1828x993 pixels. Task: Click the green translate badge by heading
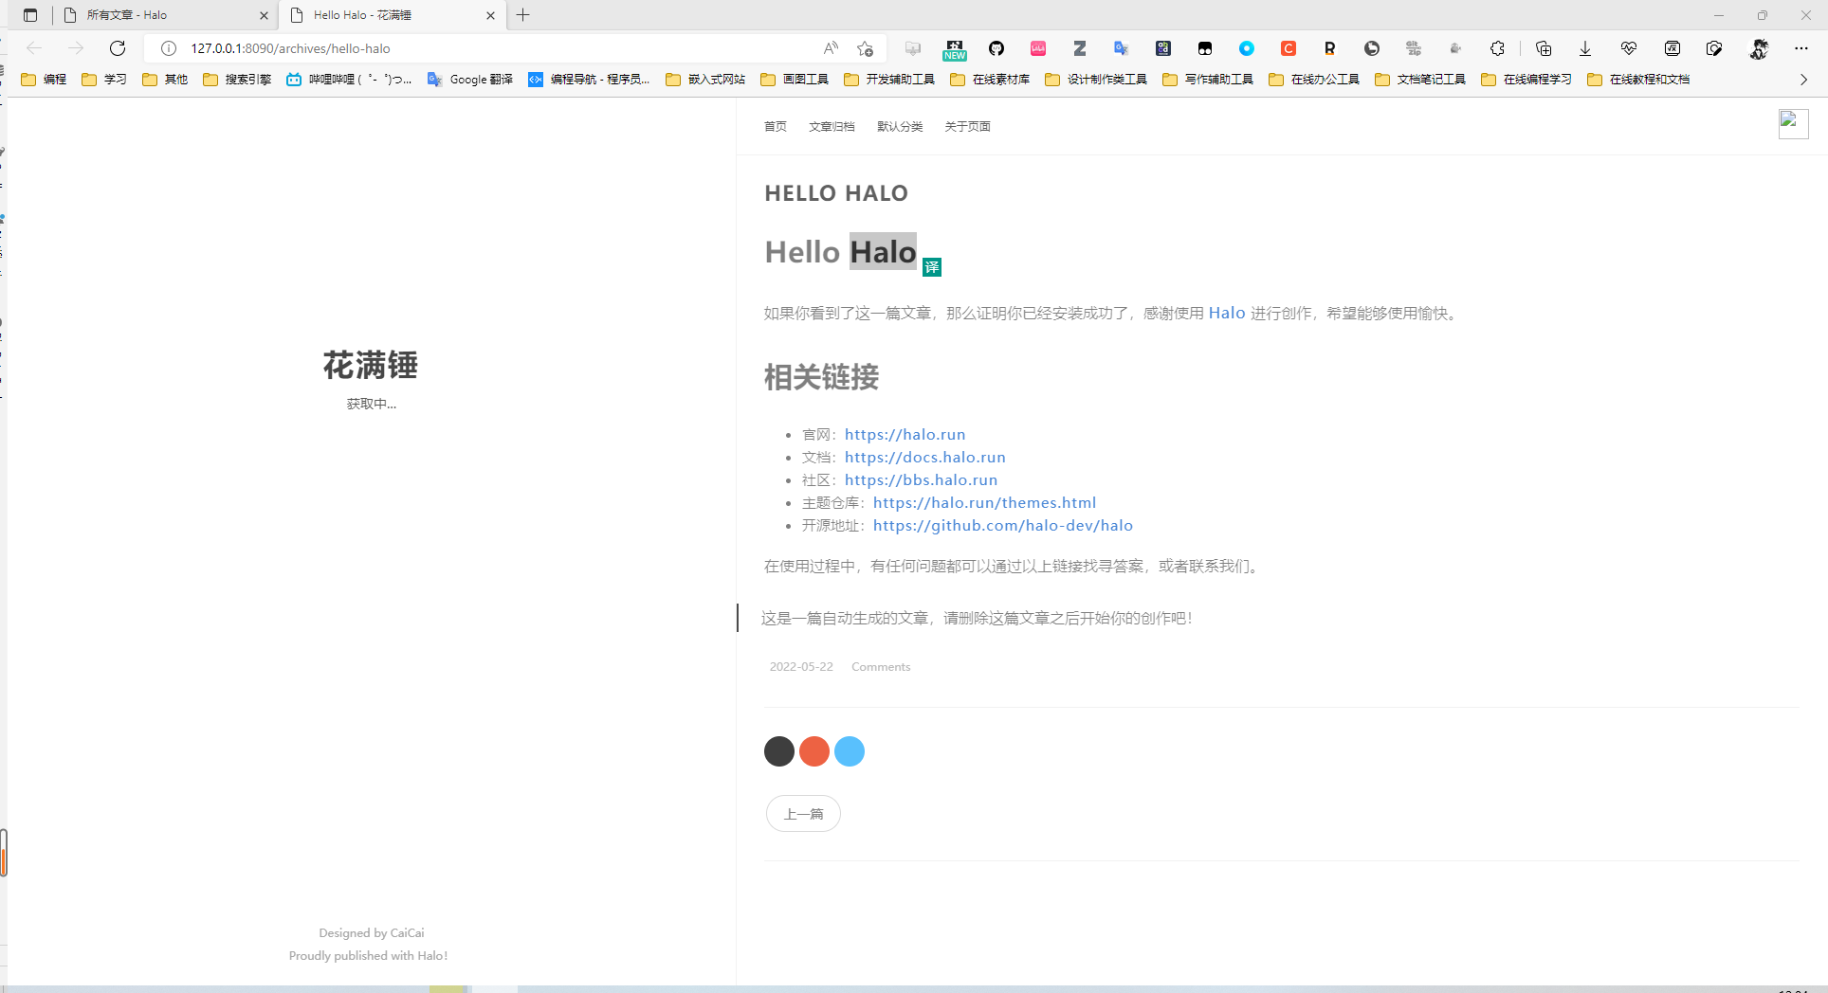pyautogui.click(x=932, y=267)
